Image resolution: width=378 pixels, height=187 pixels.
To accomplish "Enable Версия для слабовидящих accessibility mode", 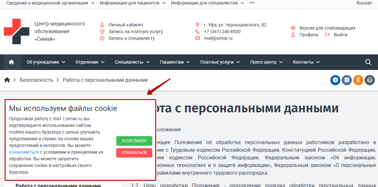I will point(327,28).
